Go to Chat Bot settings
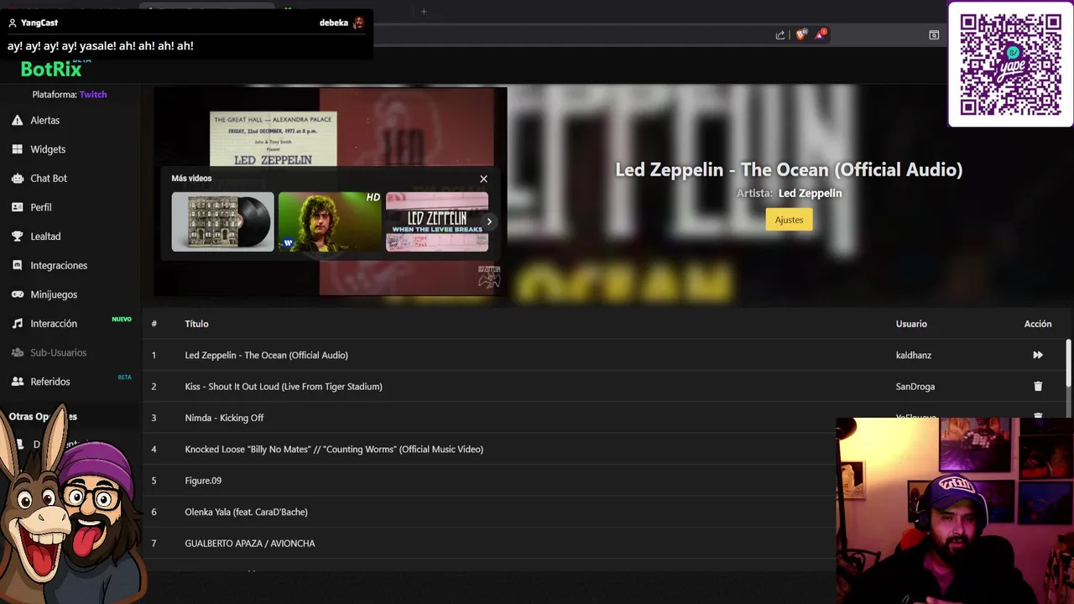1074x604 pixels. [x=49, y=178]
